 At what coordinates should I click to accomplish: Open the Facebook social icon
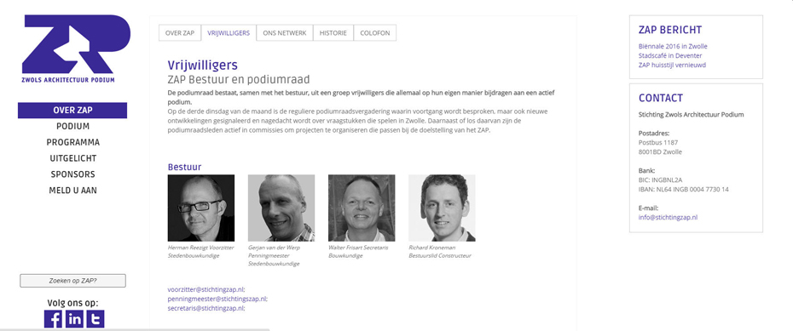point(53,319)
